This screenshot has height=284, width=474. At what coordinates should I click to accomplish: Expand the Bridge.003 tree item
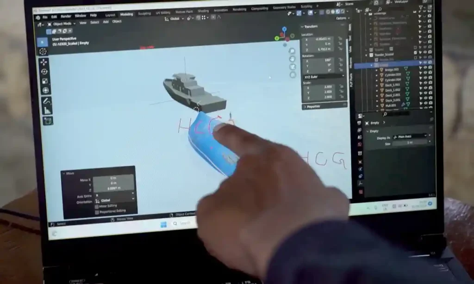(376, 70)
